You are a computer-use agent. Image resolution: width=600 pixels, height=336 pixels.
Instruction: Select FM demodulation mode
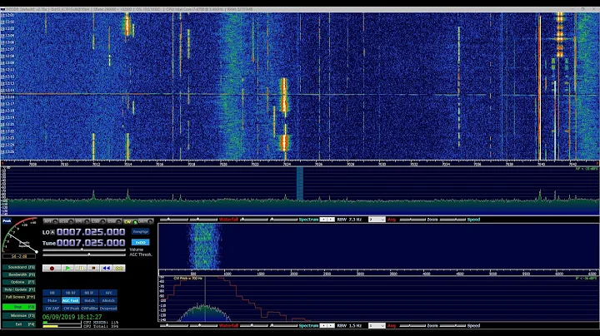click(x=82, y=221)
